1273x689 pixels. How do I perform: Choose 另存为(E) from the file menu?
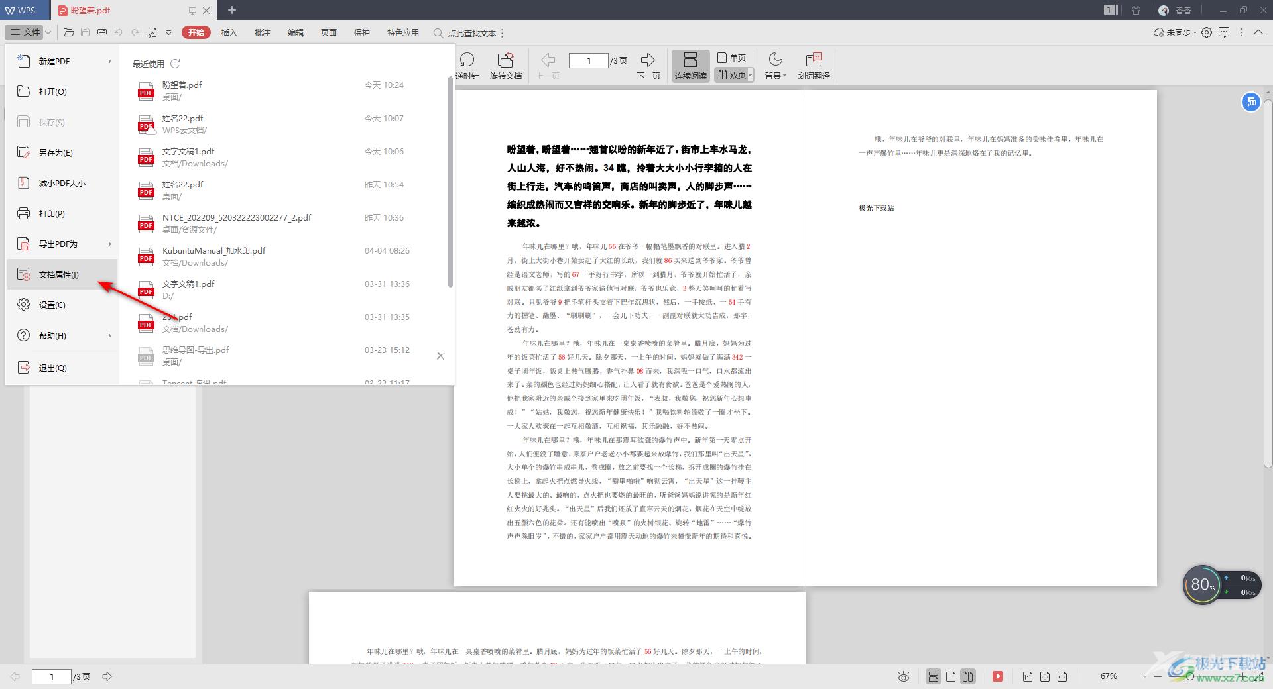[x=62, y=152]
